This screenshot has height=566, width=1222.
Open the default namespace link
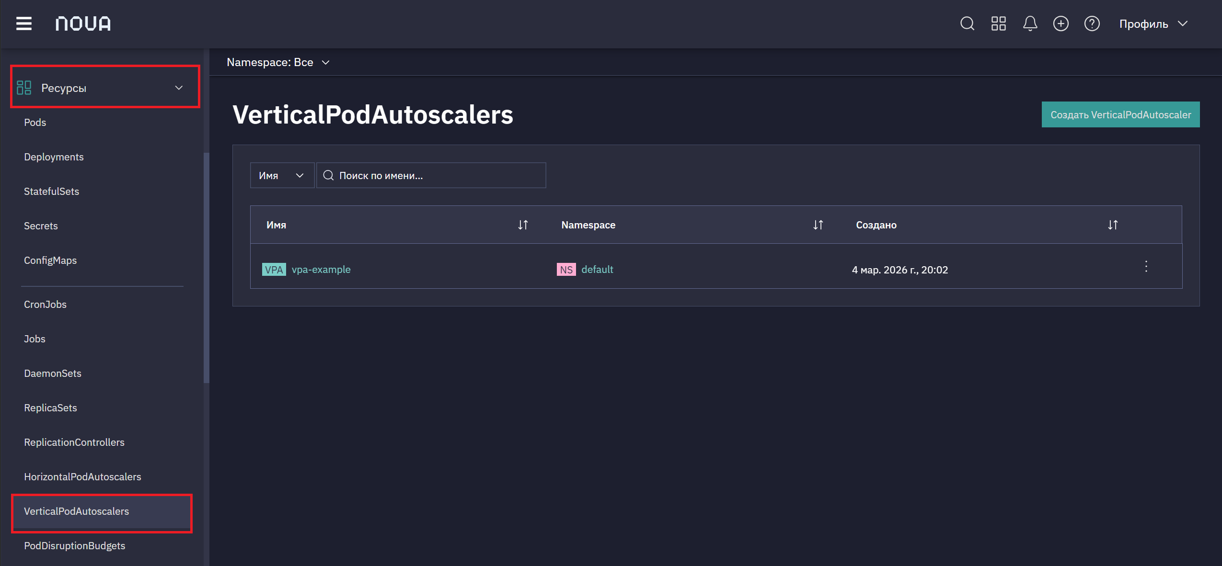pyautogui.click(x=597, y=270)
